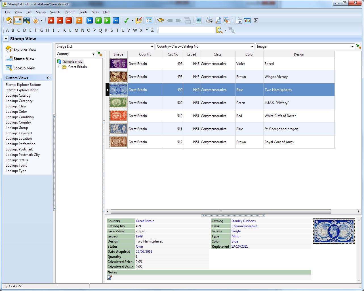Image resolution: width=364 pixels, height=291 pixels.
Task: Open the Stamp menu
Action: 41,12
